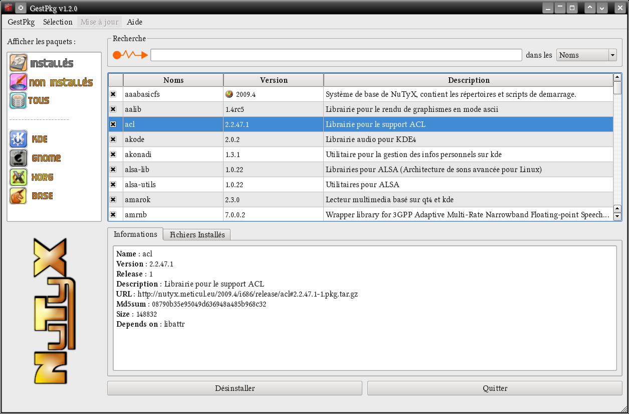Image resolution: width=629 pixels, height=414 pixels.
Task: Toggle checkbox for amarok package
Action: coord(113,199)
